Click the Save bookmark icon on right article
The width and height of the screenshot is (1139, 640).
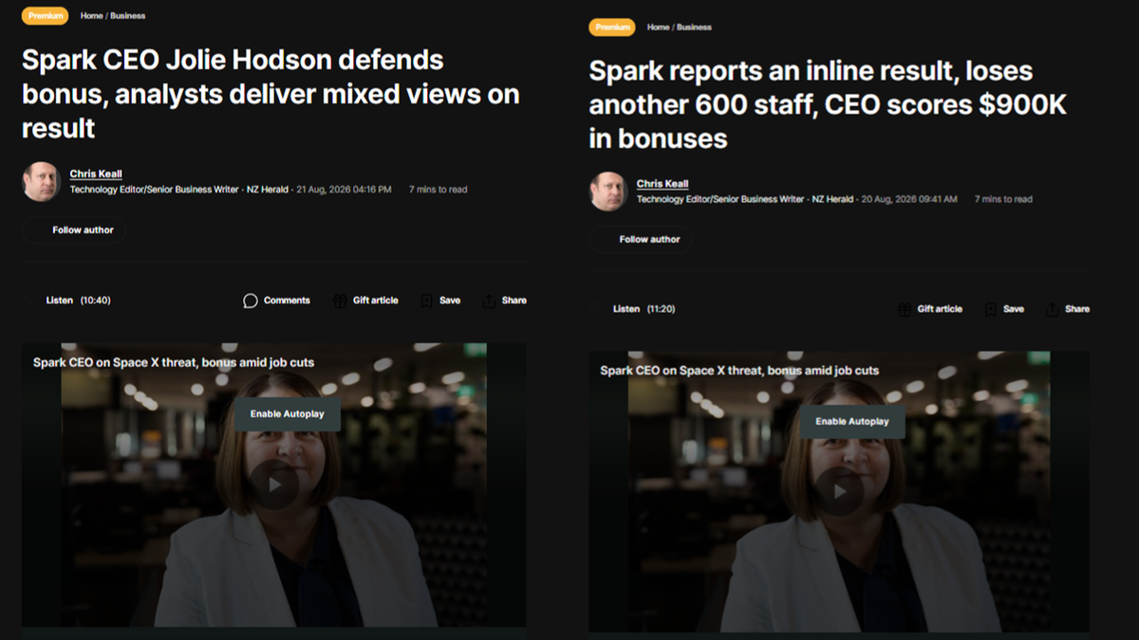click(x=991, y=309)
